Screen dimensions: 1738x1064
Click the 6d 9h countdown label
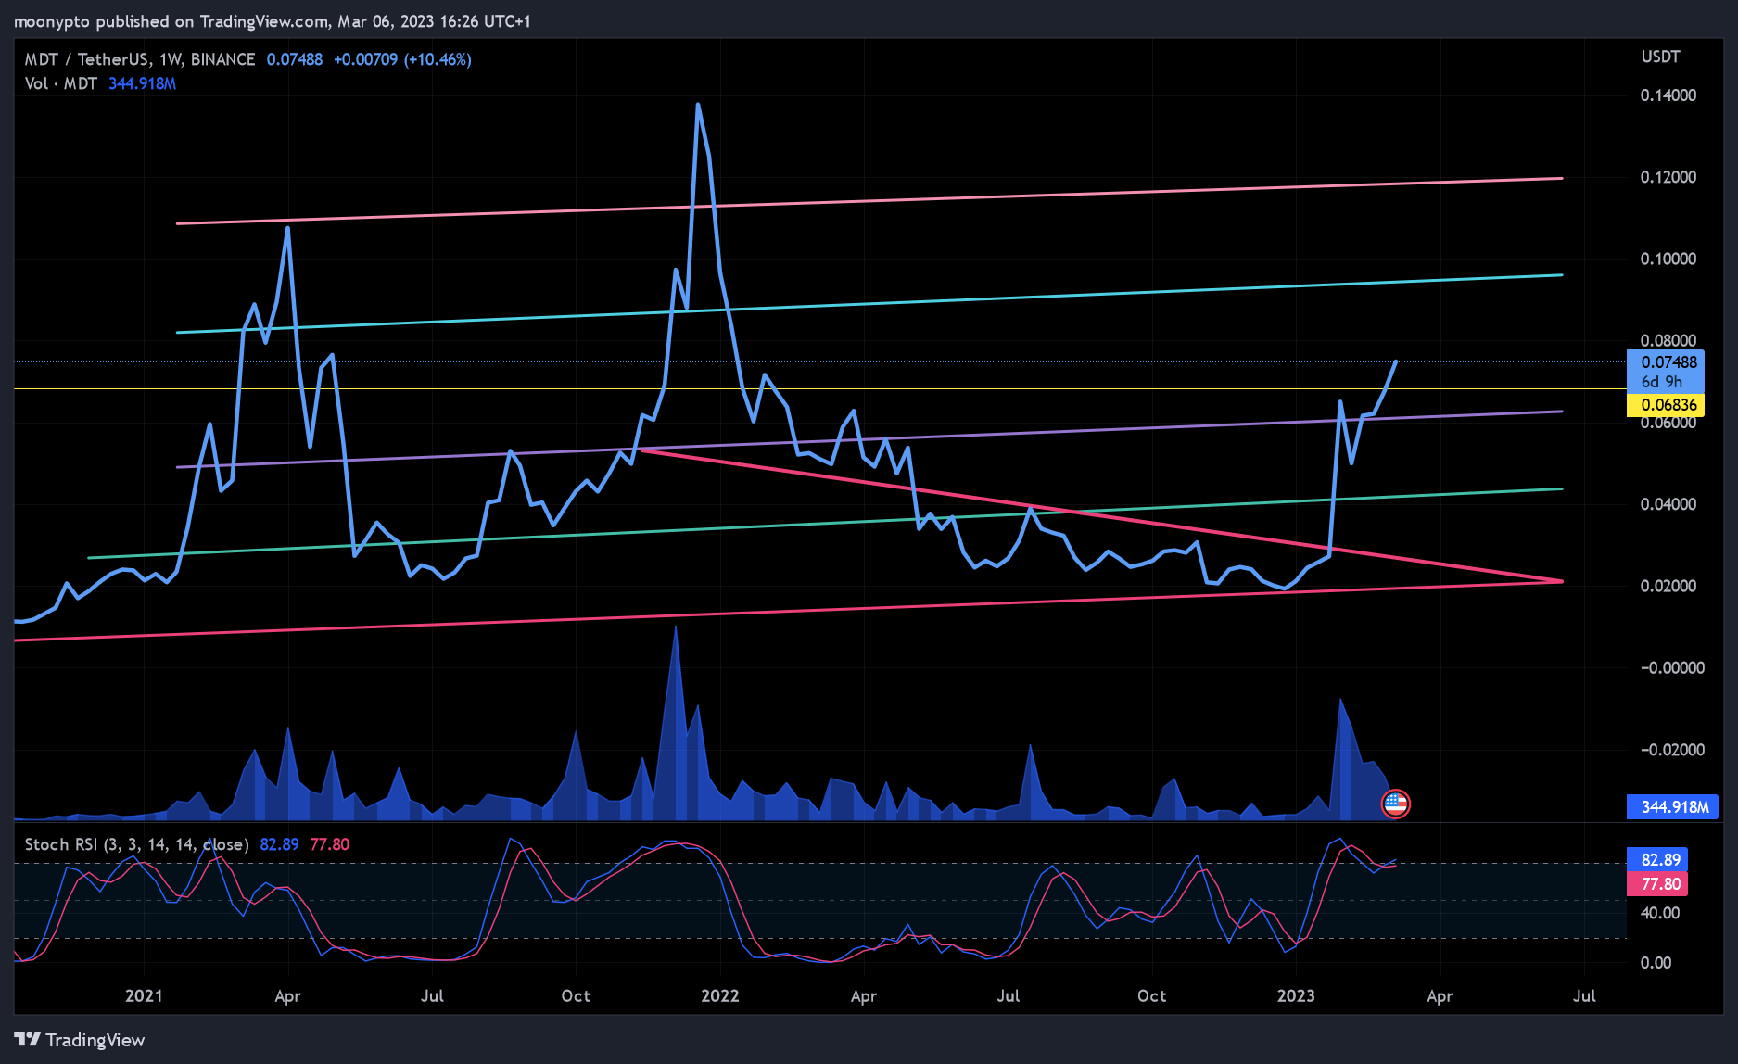(x=1661, y=382)
